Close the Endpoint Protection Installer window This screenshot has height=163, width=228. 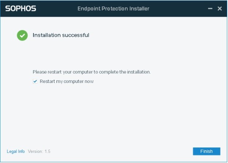click(220, 8)
